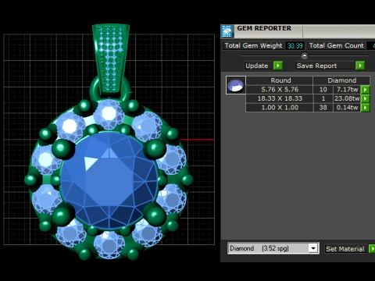
Task: Select the 18.33 X 18.33 size cell
Action: point(280,98)
